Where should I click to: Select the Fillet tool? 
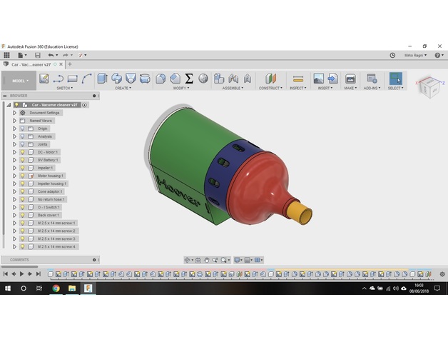[x=161, y=79]
